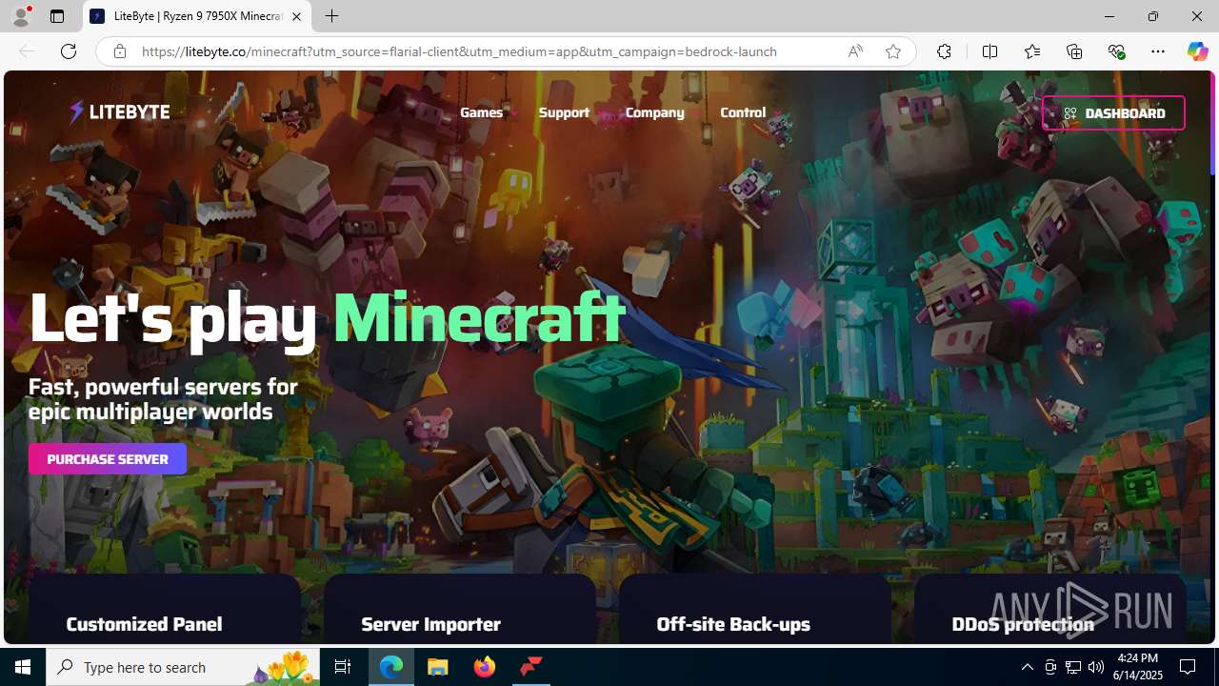Click the taskbar search box

(182, 667)
